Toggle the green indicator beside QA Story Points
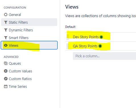This screenshot has width=136, height=108. click(x=100, y=46)
